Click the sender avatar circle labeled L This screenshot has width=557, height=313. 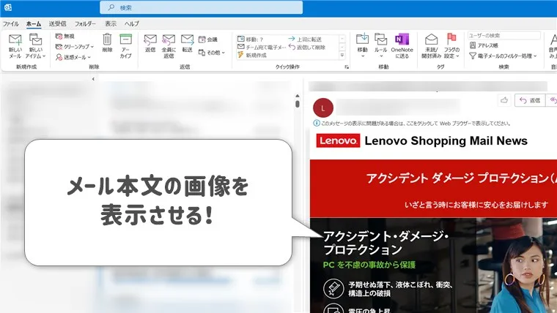point(323,108)
